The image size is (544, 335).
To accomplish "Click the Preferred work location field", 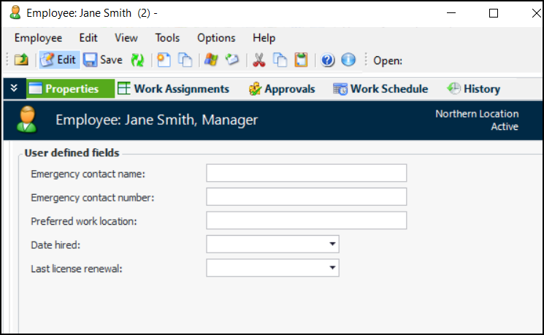I will tap(306, 220).
